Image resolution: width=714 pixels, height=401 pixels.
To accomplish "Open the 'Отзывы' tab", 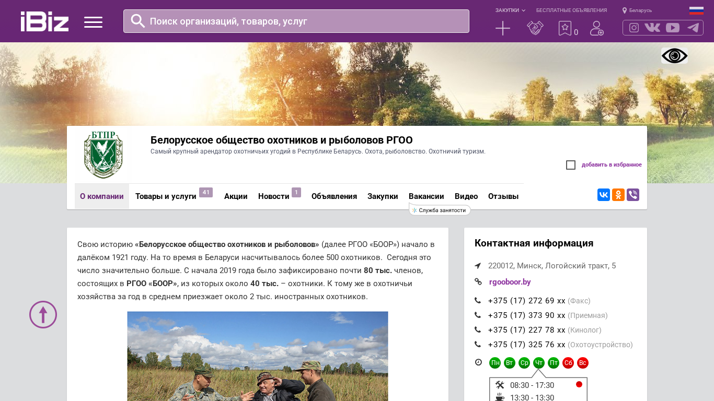I will tap(503, 196).
